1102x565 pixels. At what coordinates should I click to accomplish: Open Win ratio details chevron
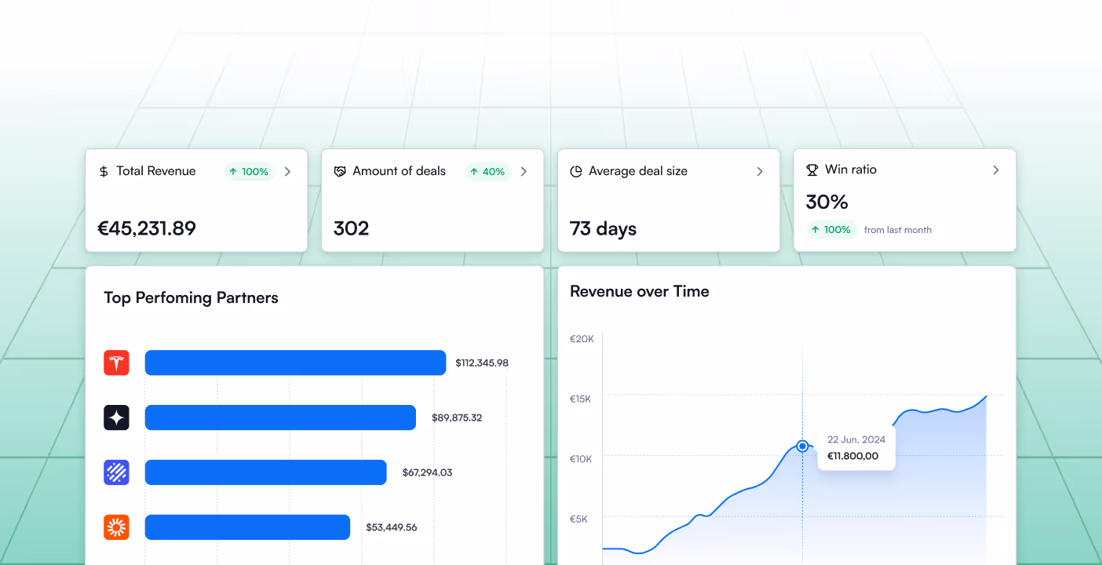click(x=996, y=169)
